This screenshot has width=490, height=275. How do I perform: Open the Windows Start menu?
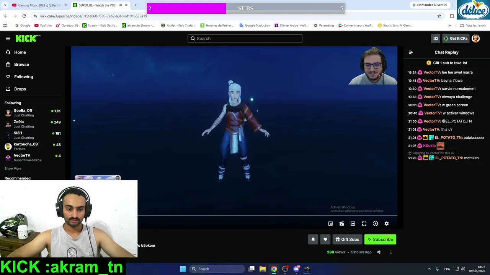pyautogui.click(x=183, y=269)
